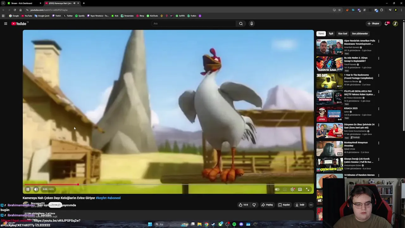Open options for 1 Year in Backrooms video

click(x=379, y=75)
